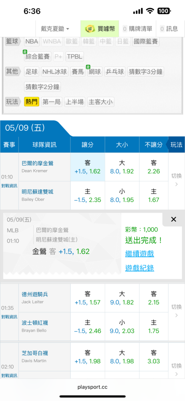Click the 繼續遊戲 link

tap(139, 254)
